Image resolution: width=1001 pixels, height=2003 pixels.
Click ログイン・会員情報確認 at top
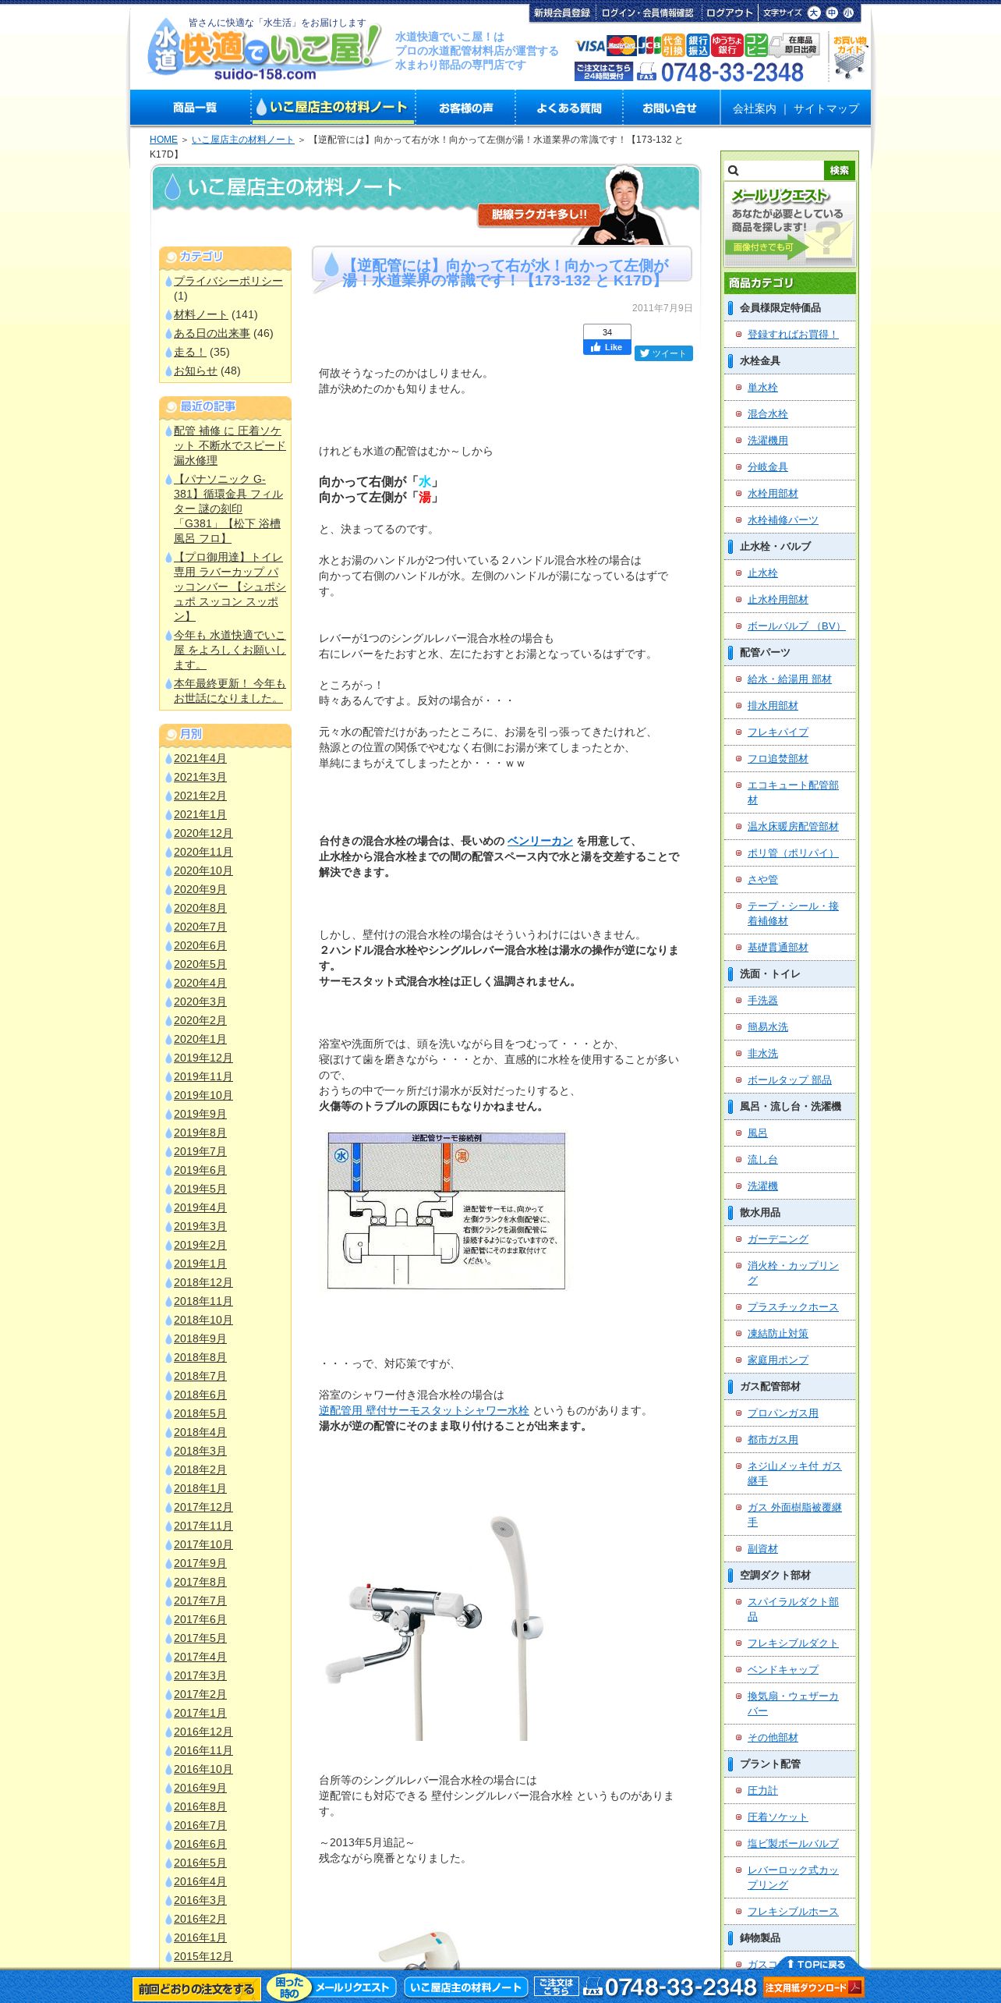click(x=647, y=12)
